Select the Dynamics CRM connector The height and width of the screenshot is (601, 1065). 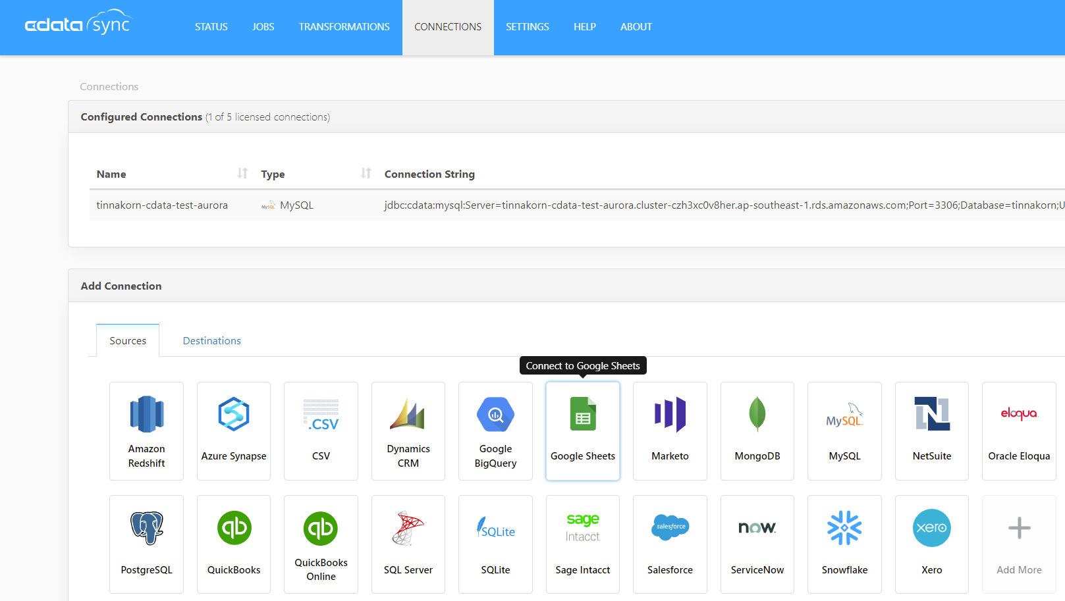(x=408, y=431)
